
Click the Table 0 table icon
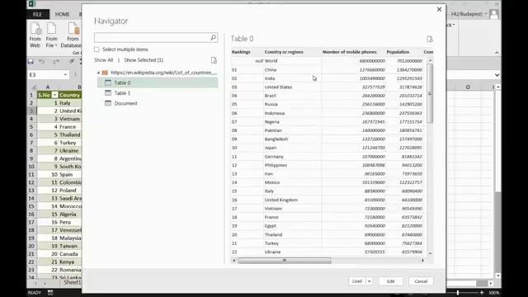click(108, 82)
